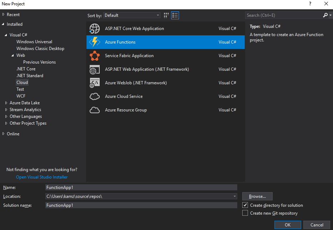
Task: Click the Browse... button
Action: pos(257,196)
